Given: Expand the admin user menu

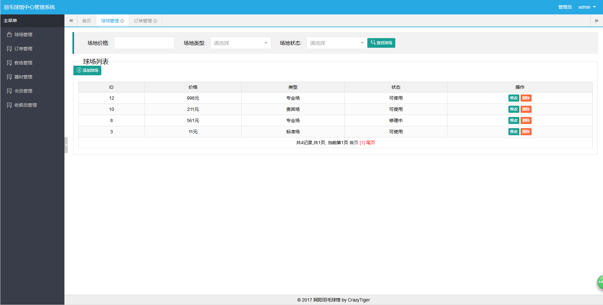Looking at the screenshot, I should click(587, 7).
